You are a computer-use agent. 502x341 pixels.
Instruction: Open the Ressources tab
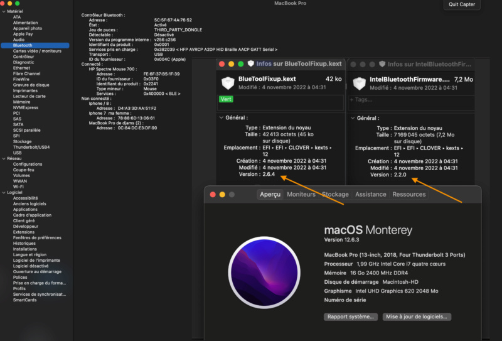point(409,194)
